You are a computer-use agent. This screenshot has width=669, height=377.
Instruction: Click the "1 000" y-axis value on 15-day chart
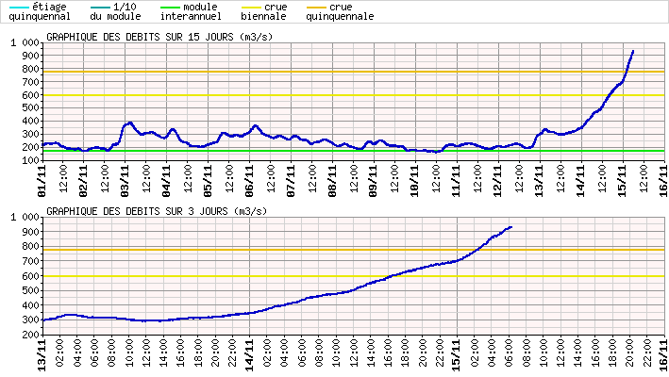click(25, 42)
